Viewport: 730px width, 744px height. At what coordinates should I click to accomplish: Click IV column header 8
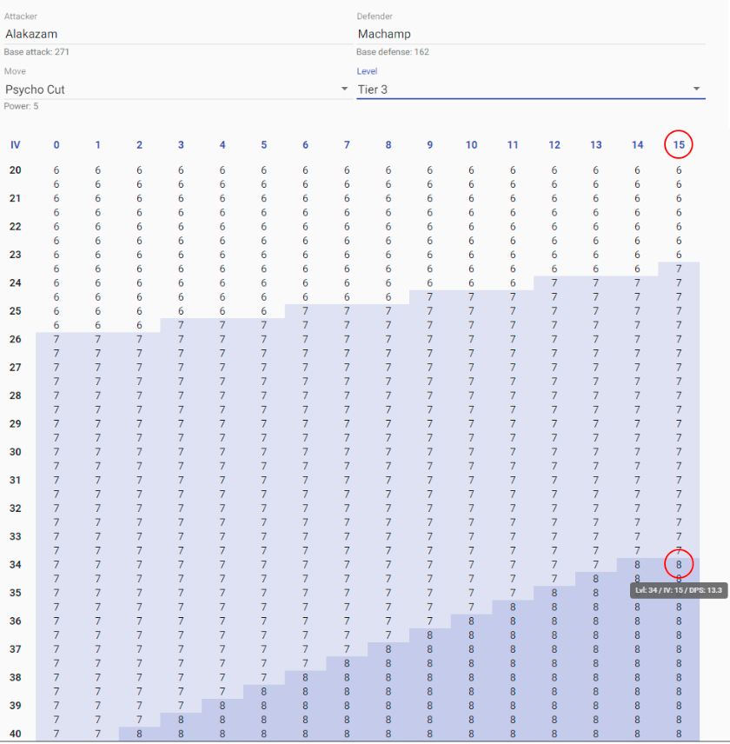(x=388, y=145)
